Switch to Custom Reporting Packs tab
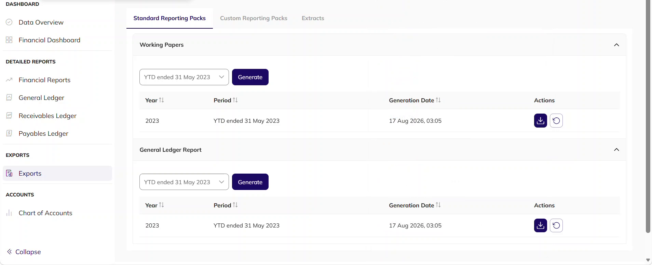Image resolution: width=652 pixels, height=265 pixels. [x=254, y=18]
